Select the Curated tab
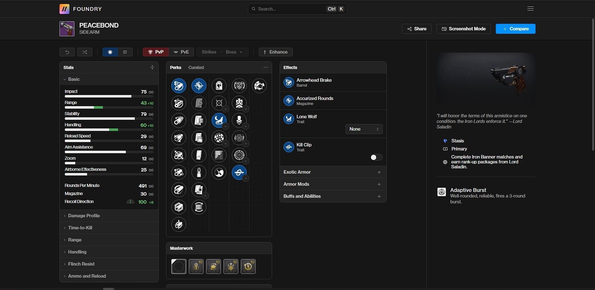The width and height of the screenshot is (595, 290). pyautogui.click(x=196, y=67)
